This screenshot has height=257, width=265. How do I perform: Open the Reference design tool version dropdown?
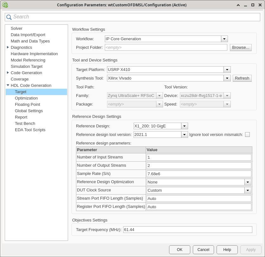coord(184,134)
